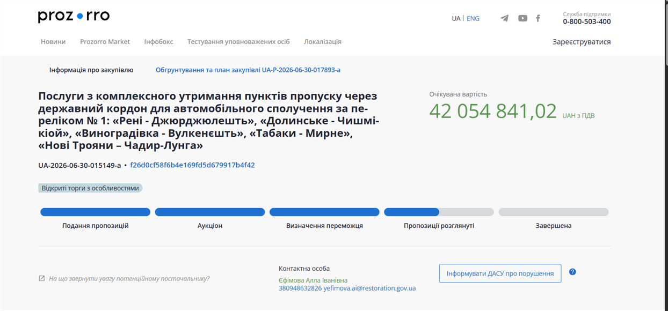The height and width of the screenshot is (311, 668).
Task: Open the Інфобокс menu item
Action: 158,42
